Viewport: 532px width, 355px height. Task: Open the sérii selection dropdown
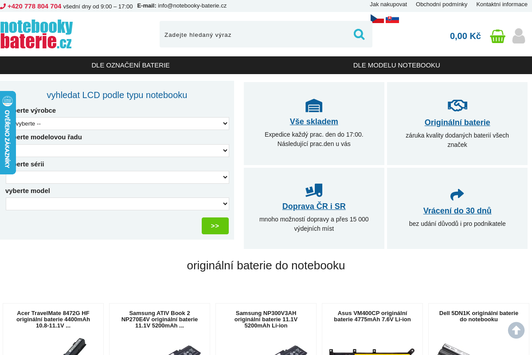pyautogui.click(x=117, y=177)
